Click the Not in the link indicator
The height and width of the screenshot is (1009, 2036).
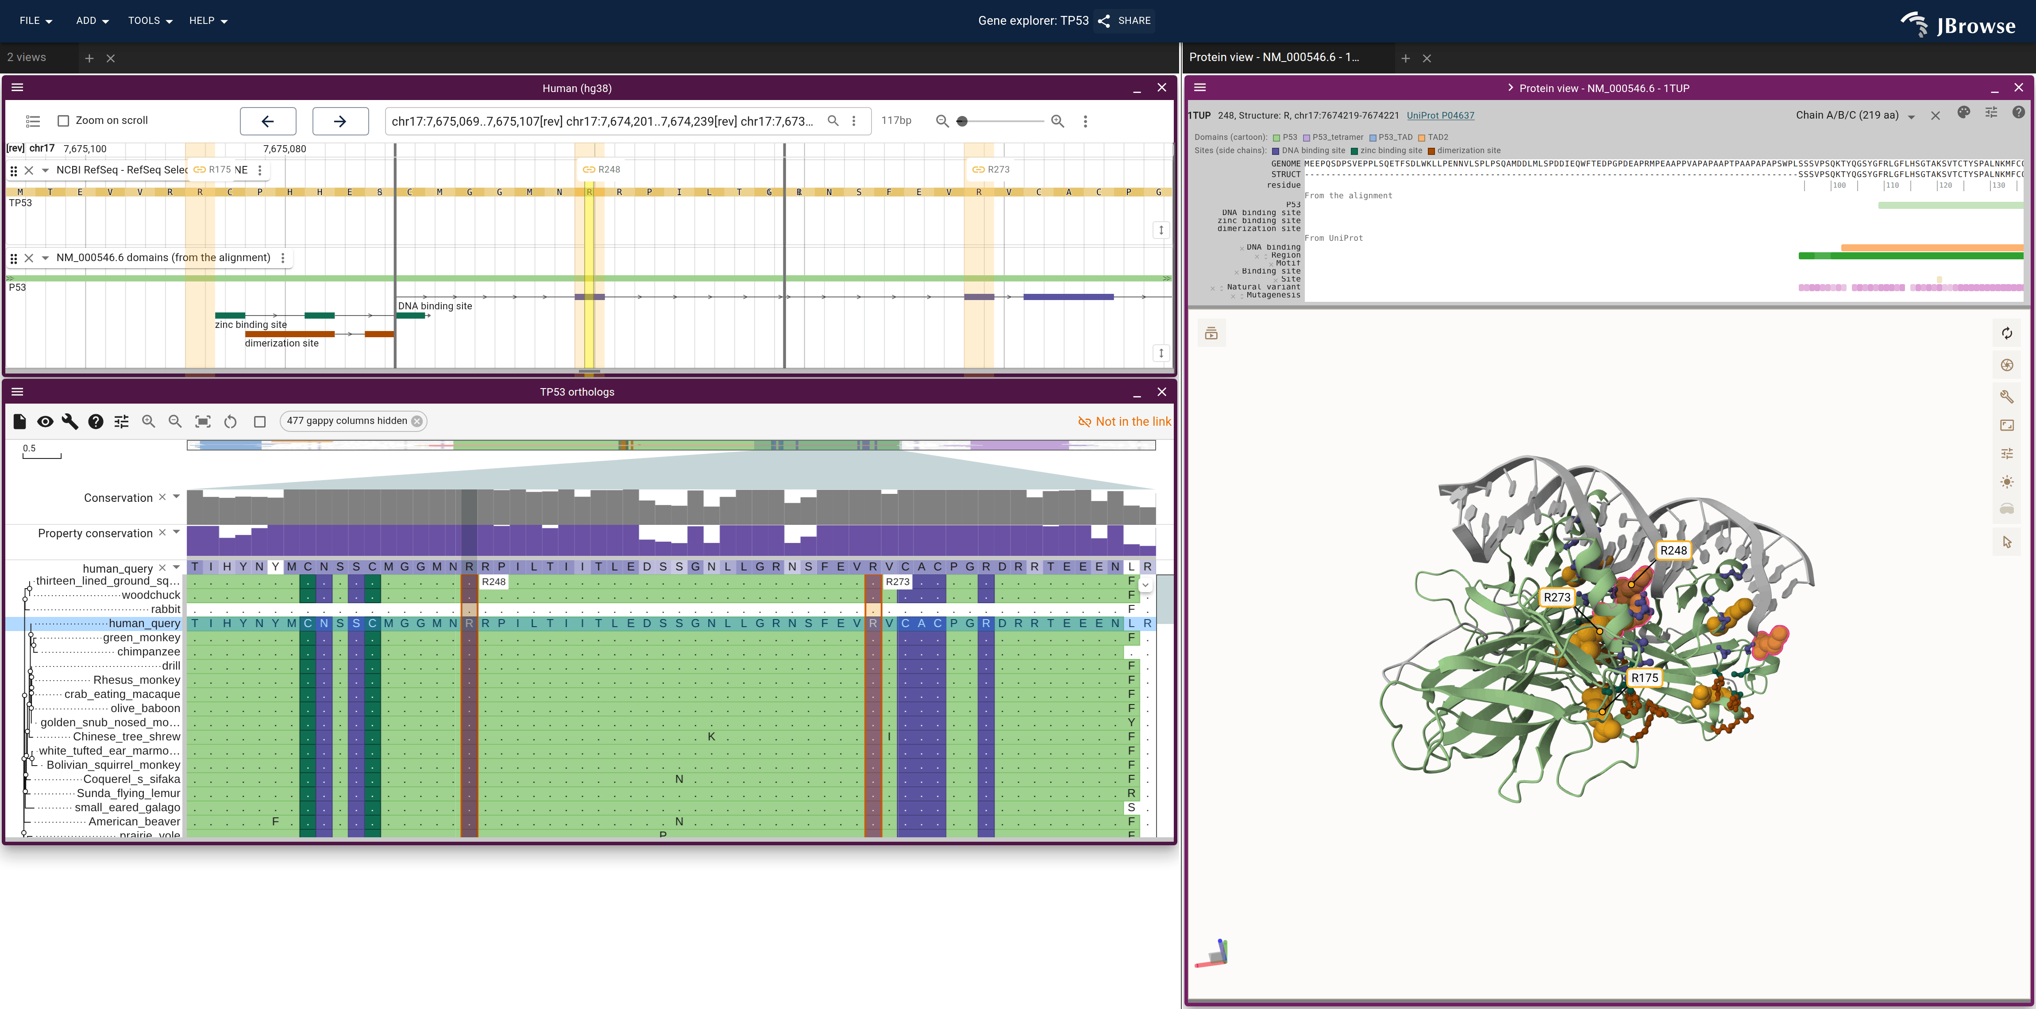[1124, 421]
